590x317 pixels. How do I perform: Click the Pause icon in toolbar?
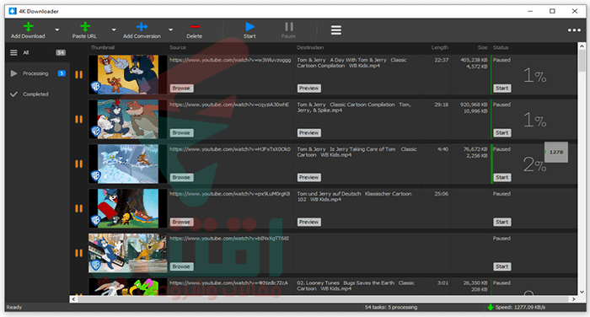(x=288, y=26)
